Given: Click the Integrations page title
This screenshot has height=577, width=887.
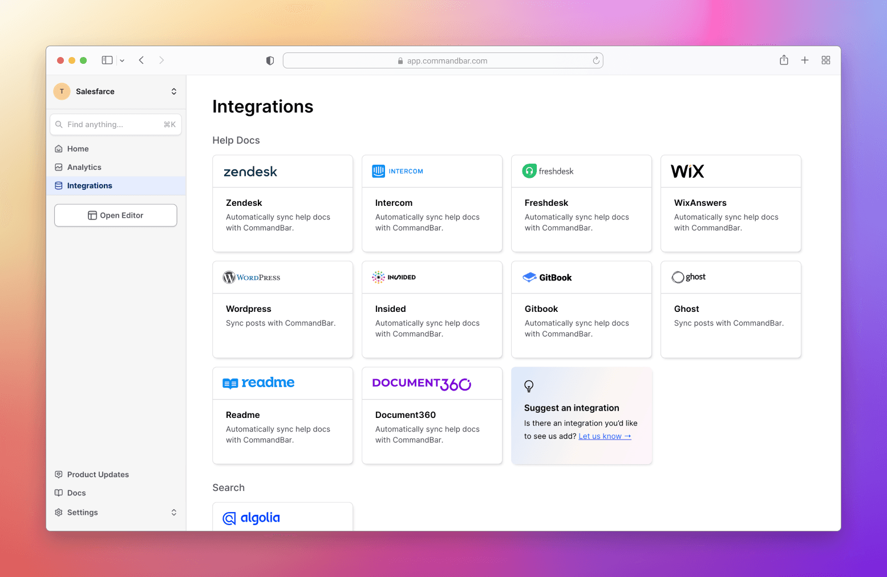Looking at the screenshot, I should point(263,107).
